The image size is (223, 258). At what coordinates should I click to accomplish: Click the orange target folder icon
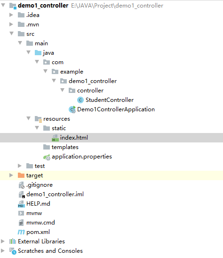(21, 175)
